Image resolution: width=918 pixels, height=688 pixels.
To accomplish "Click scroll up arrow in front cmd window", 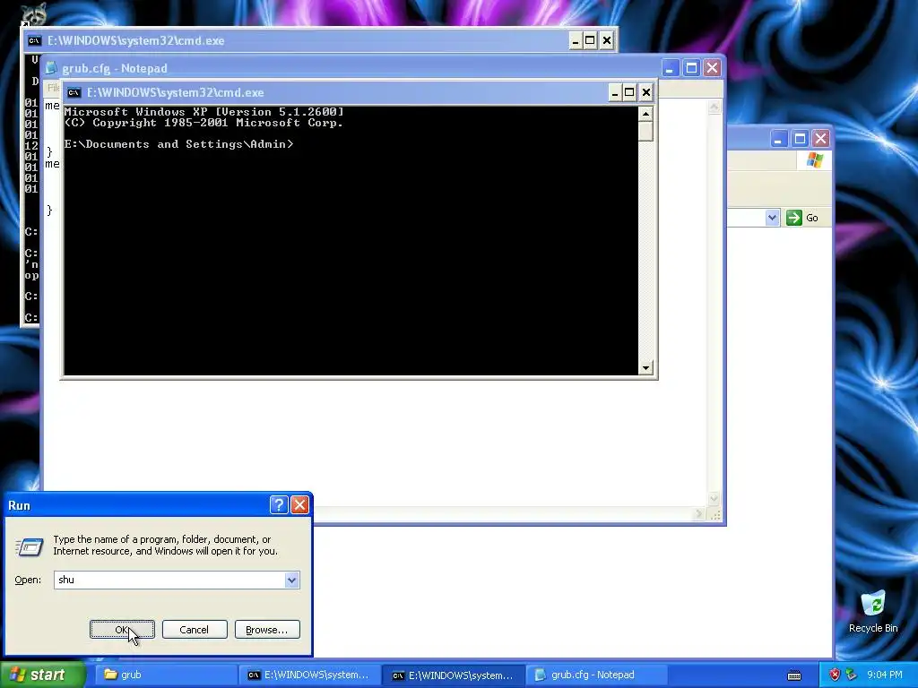I will click(x=645, y=114).
